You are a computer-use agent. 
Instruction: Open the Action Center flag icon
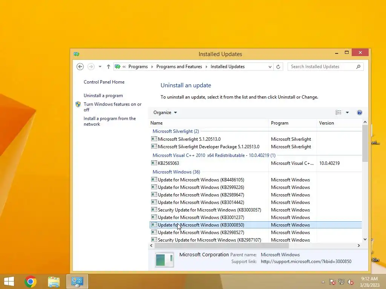coord(332,282)
